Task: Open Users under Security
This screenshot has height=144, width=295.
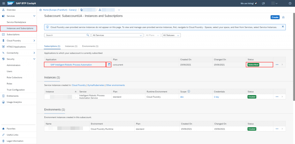Action: coord(10,71)
